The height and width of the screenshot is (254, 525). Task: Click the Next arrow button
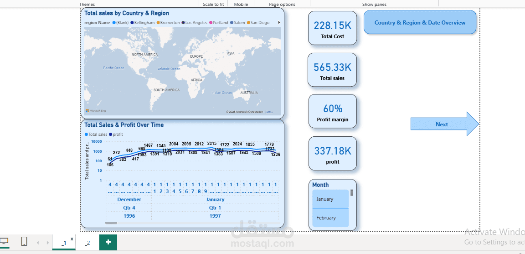[x=445, y=124]
